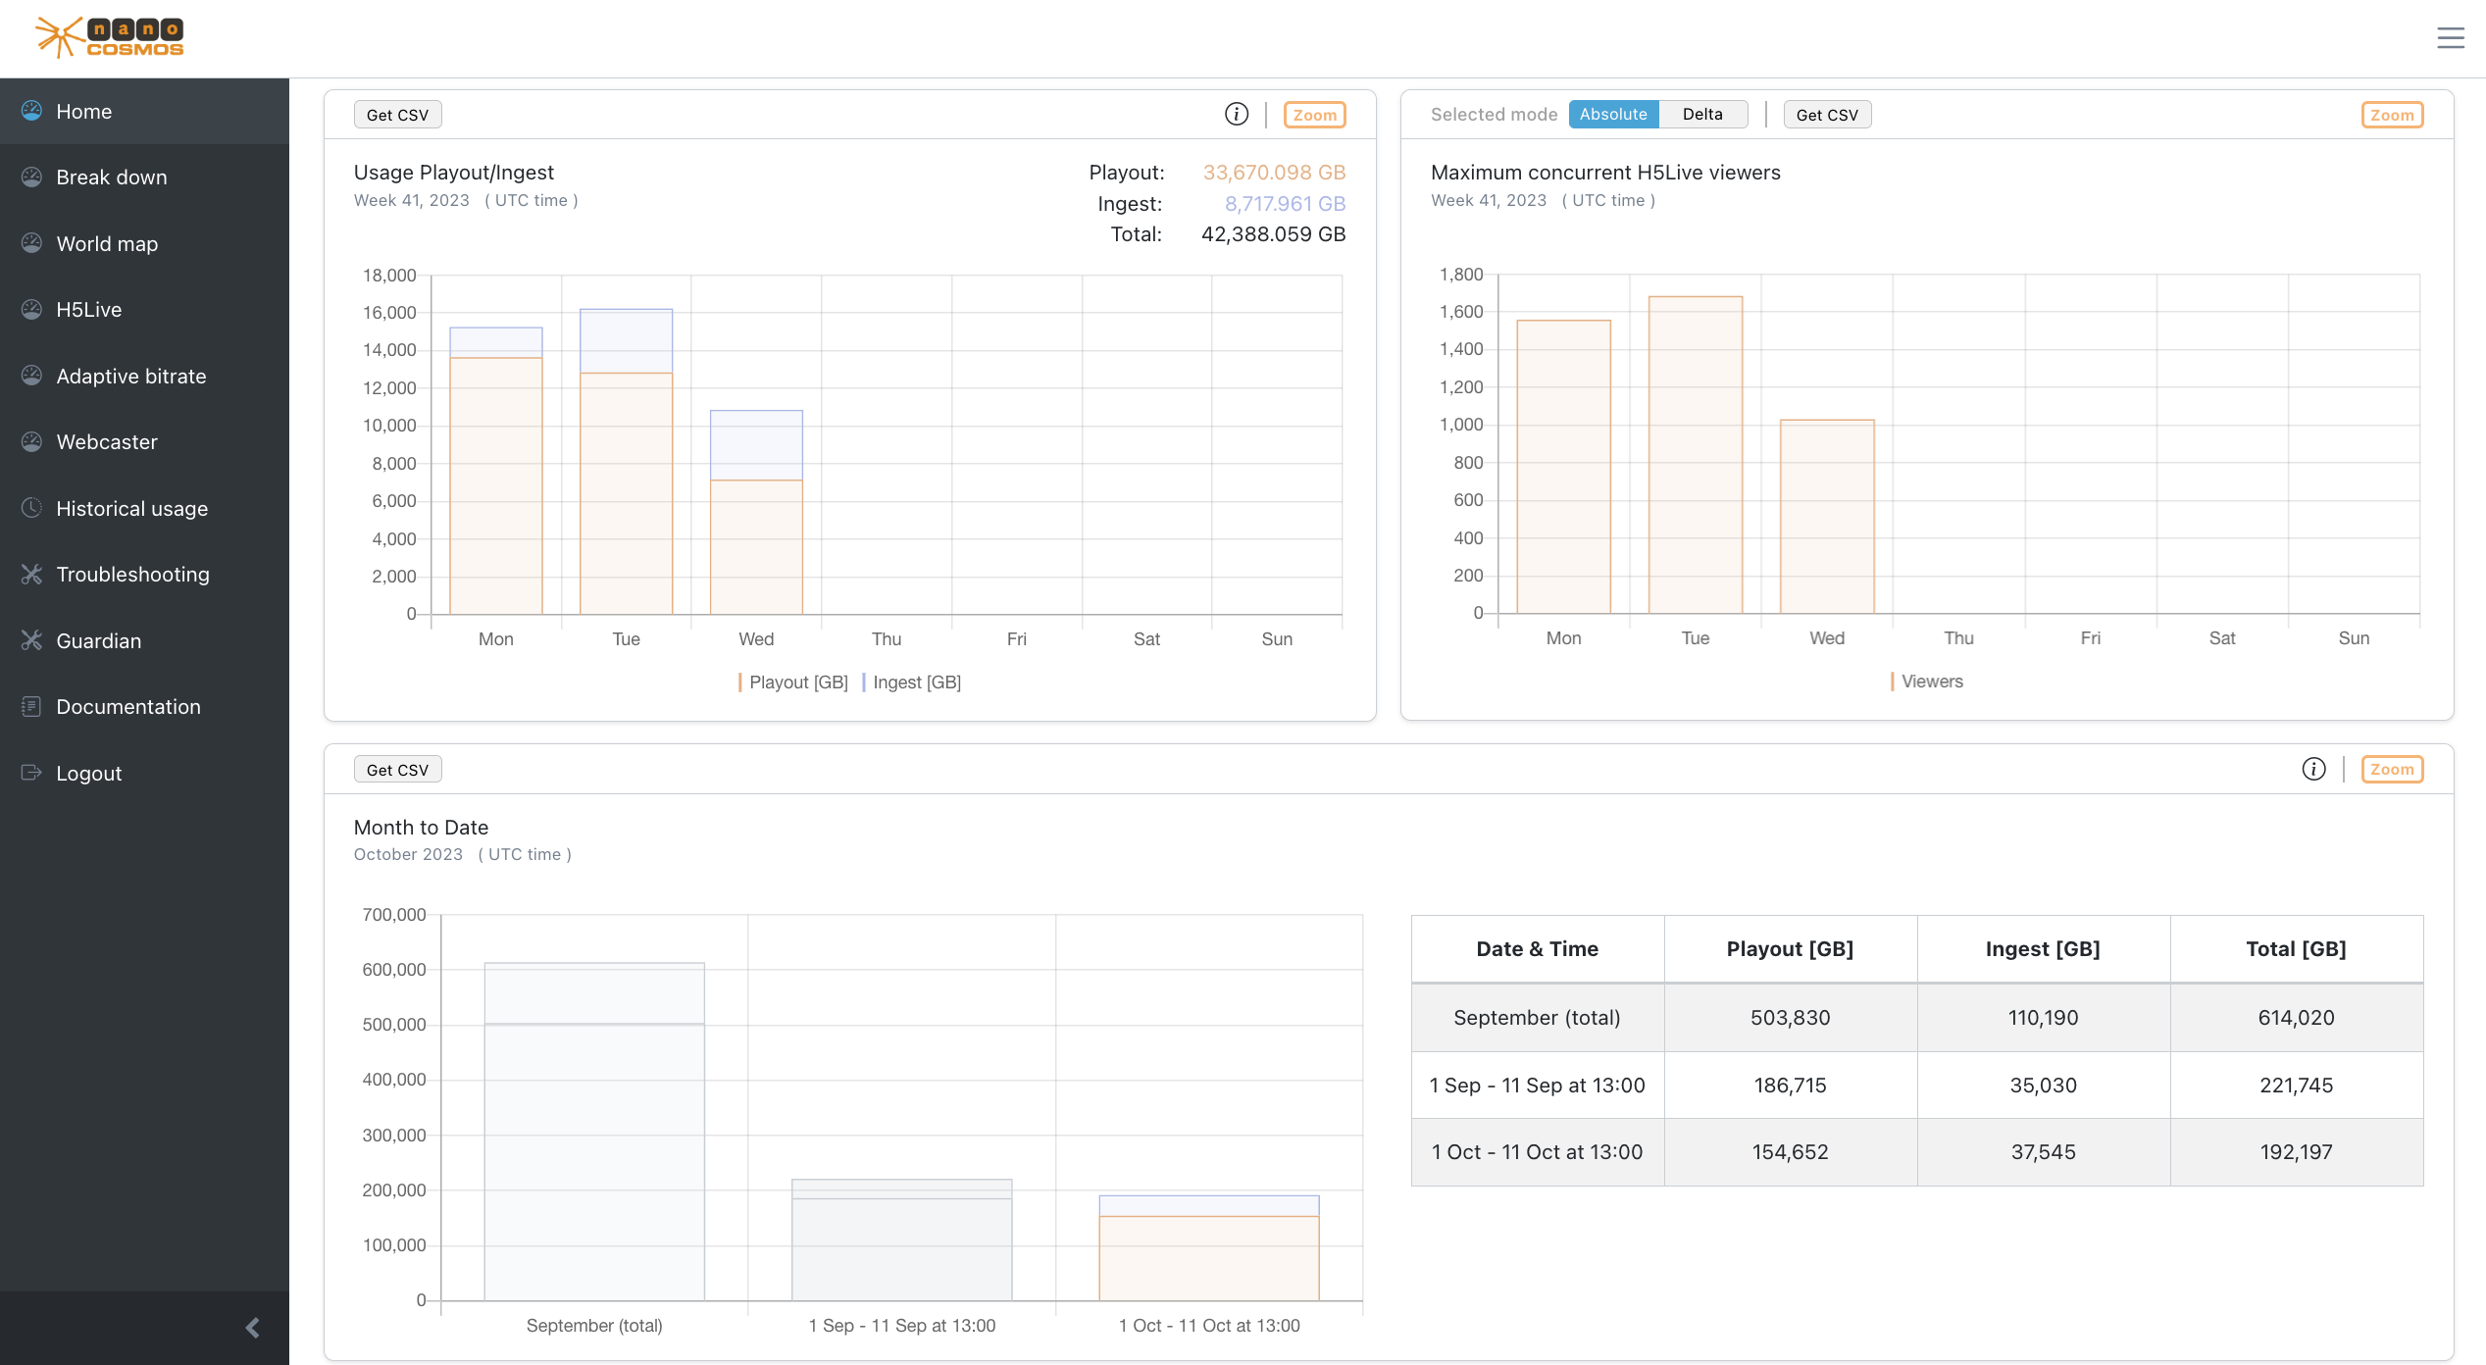Click Documentation in the sidebar menu
This screenshot has width=2486, height=1365.
click(128, 706)
